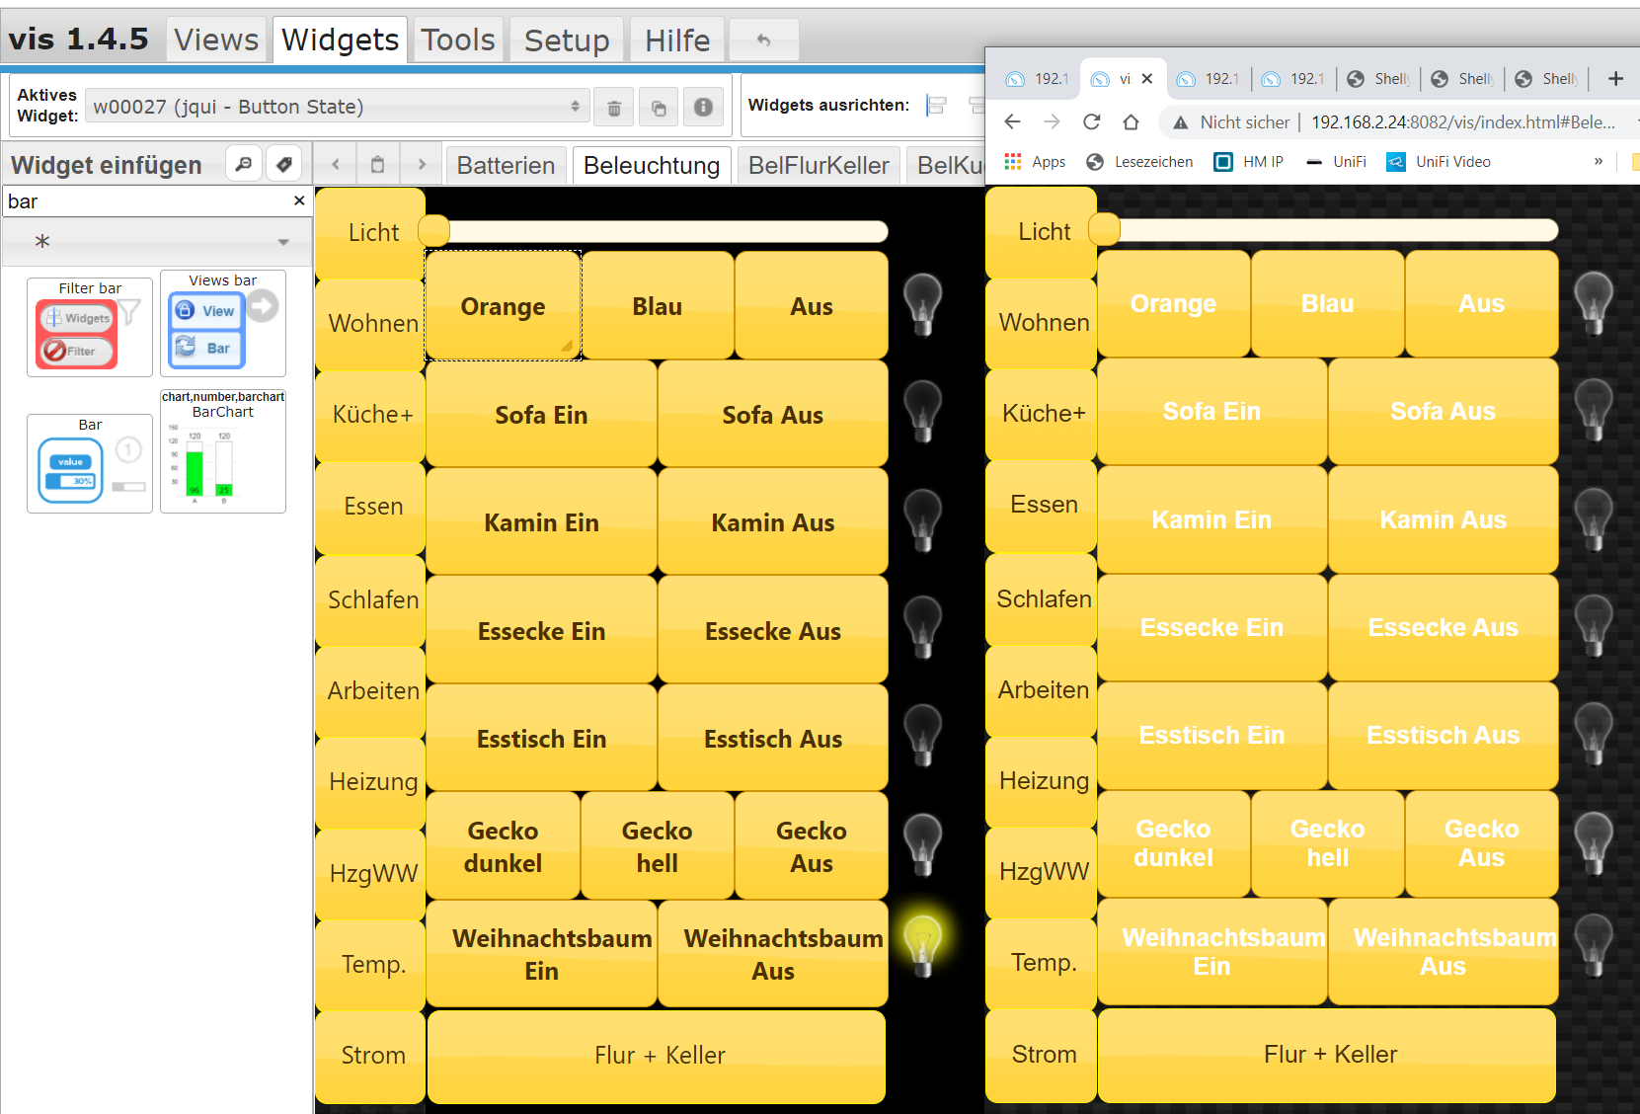
Task: Click the bulb beside Gecko Aus in browser window
Action: [x=1593, y=843]
